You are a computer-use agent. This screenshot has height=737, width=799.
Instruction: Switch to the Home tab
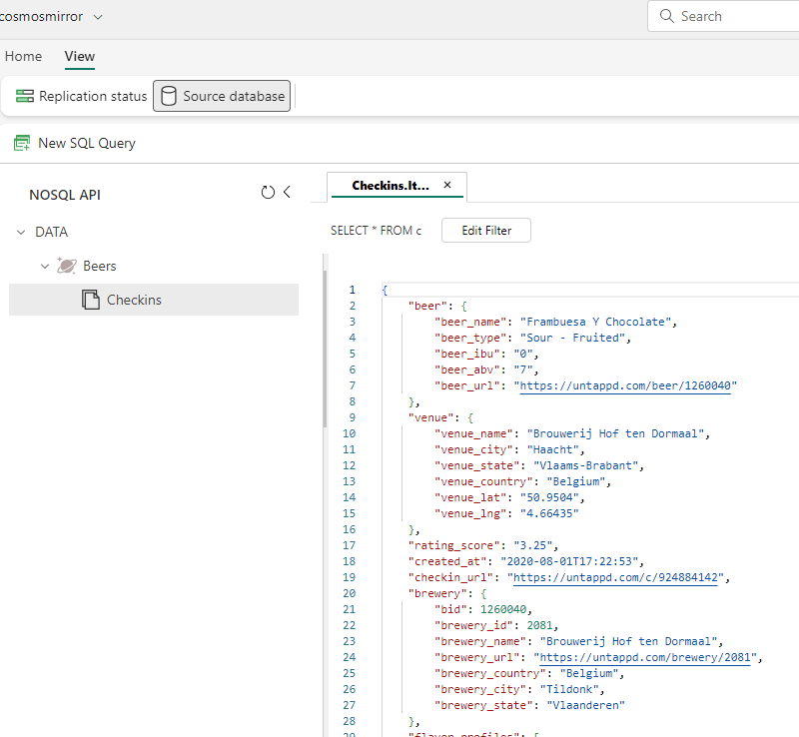[23, 57]
